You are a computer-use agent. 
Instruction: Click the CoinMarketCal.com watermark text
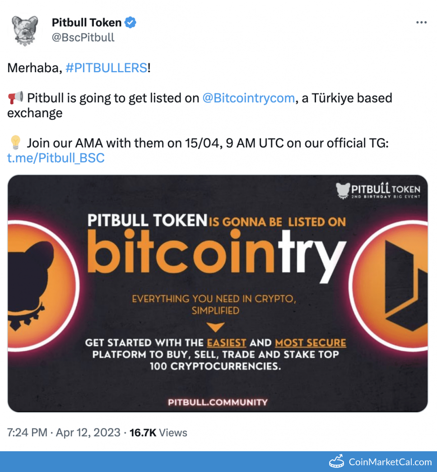point(390,462)
